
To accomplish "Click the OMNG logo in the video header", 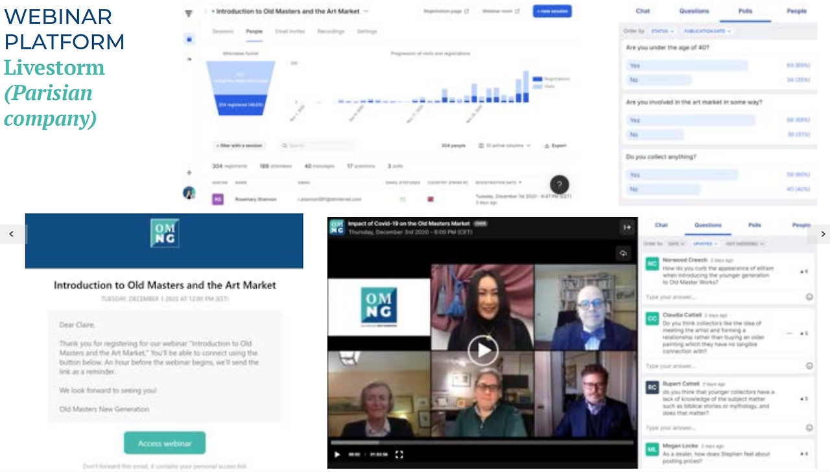I will pyautogui.click(x=337, y=227).
